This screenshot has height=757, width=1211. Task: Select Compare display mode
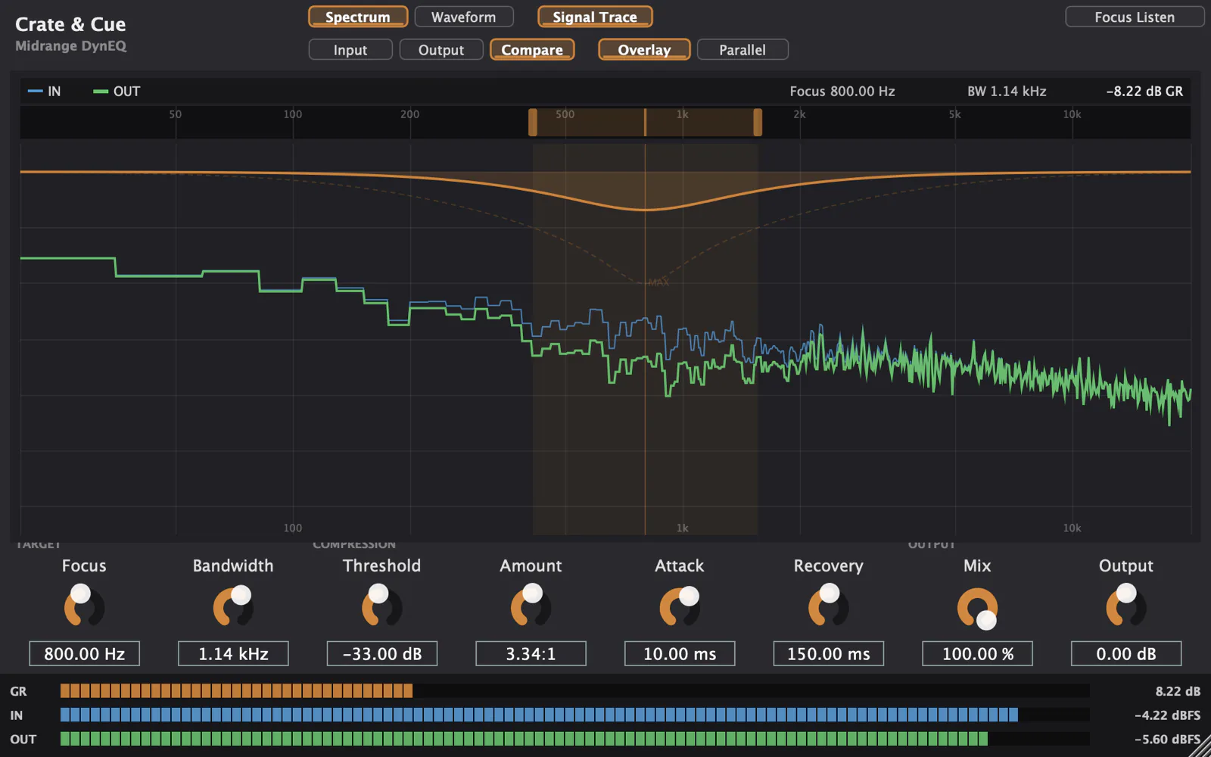click(532, 49)
